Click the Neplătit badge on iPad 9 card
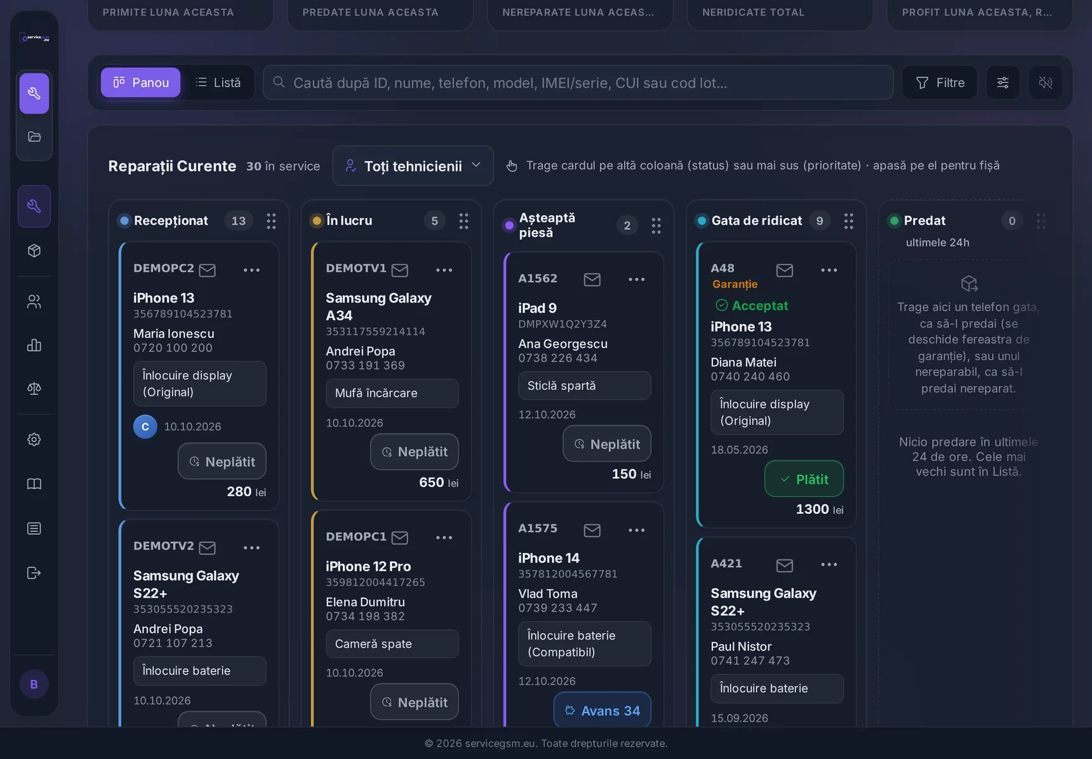The width and height of the screenshot is (1092, 759). (x=606, y=443)
